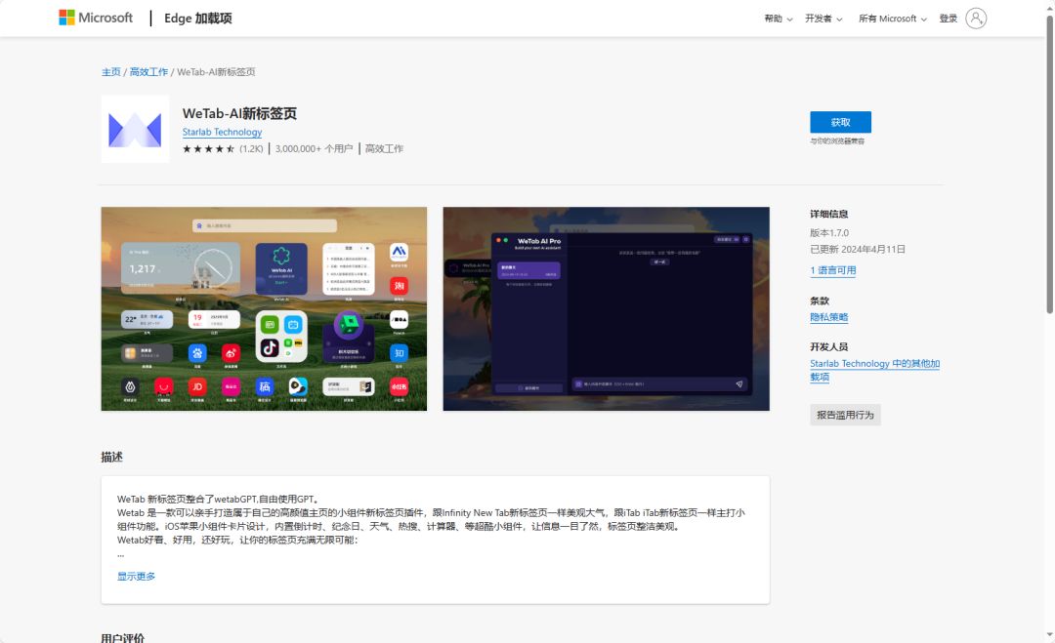Open the second screenshot showing WeTab AI Pro

pyautogui.click(x=607, y=308)
